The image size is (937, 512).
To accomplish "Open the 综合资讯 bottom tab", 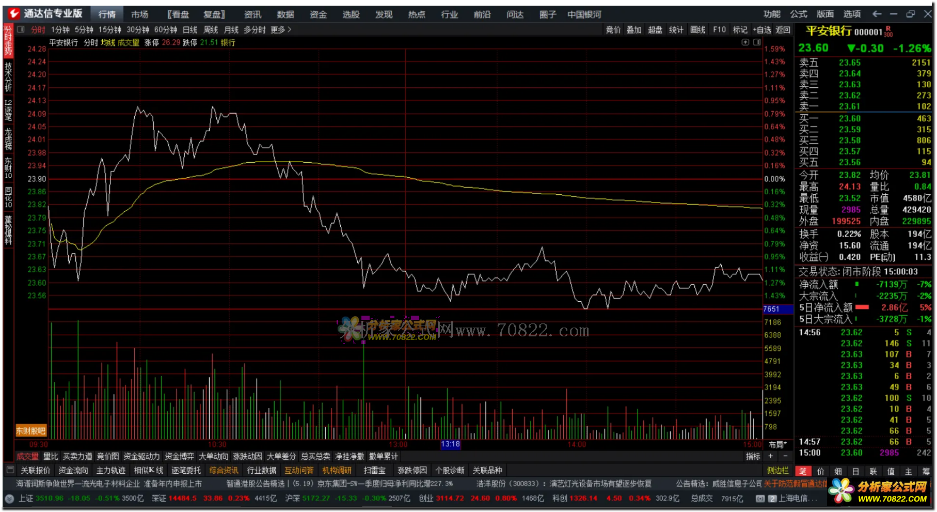I will tap(224, 471).
